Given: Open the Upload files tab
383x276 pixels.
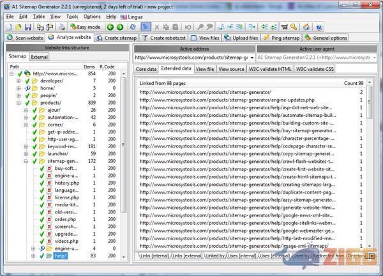Looking at the screenshot, I should [241, 38].
